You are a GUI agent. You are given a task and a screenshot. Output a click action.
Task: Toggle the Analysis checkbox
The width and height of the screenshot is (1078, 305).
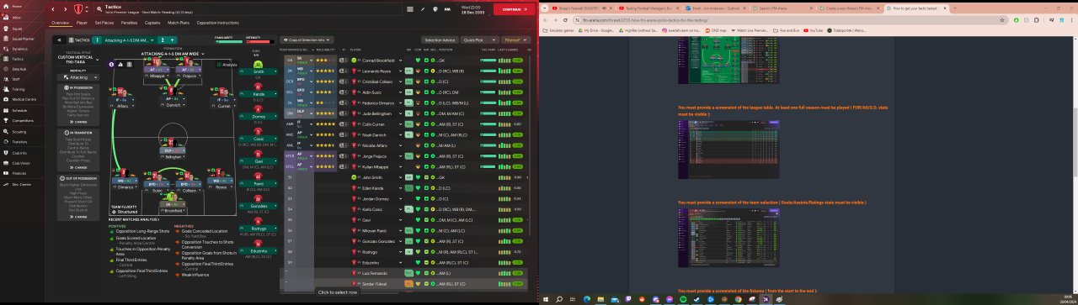pyautogui.click(x=219, y=64)
